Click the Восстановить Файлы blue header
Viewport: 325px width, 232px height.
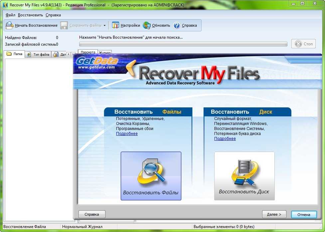148,112
